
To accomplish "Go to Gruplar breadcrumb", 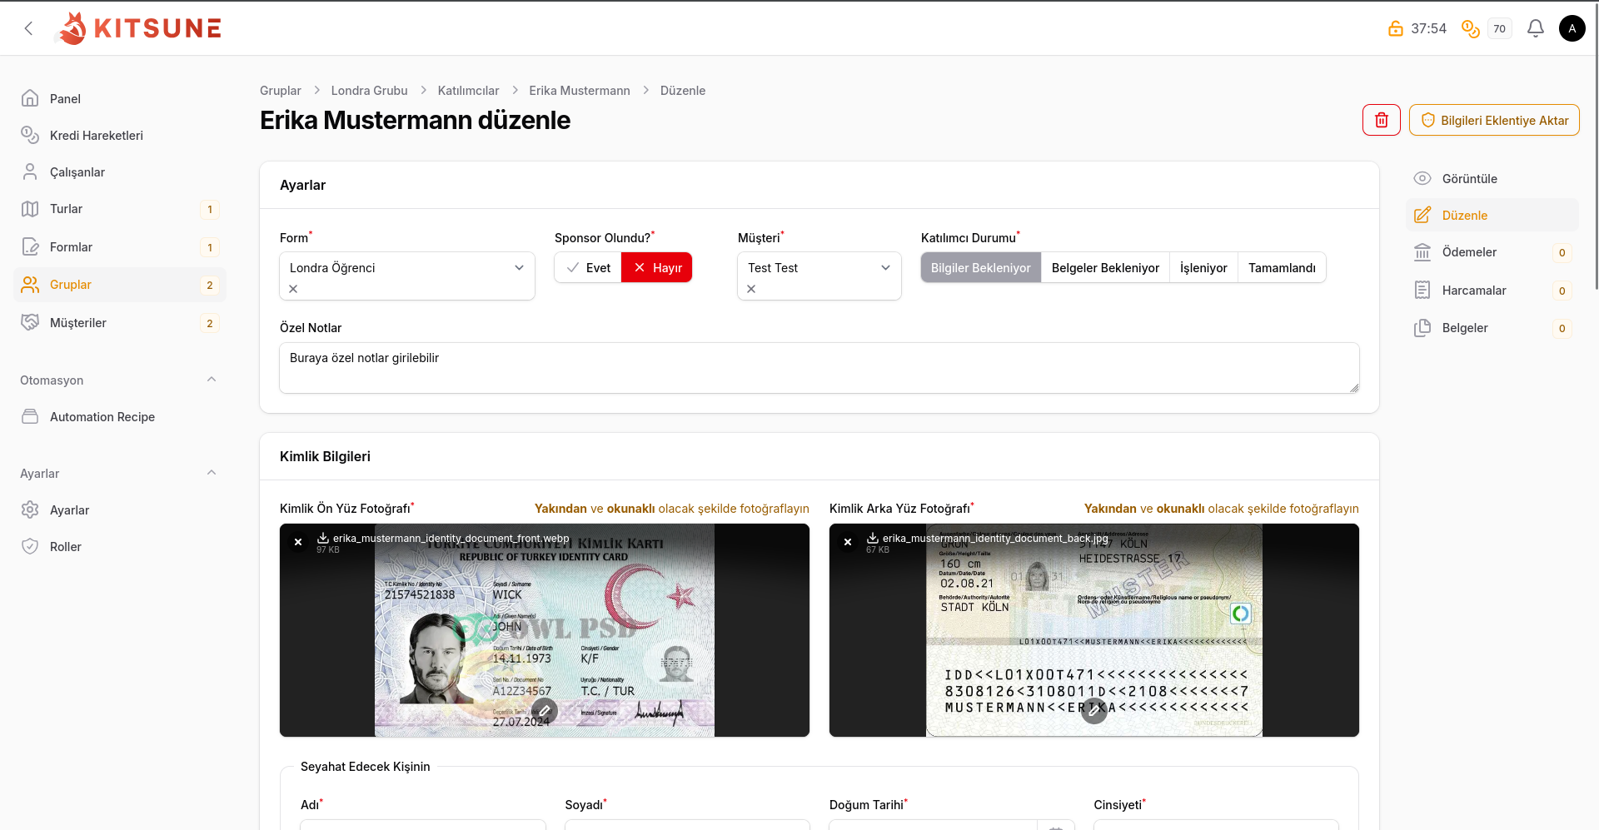I will (281, 91).
